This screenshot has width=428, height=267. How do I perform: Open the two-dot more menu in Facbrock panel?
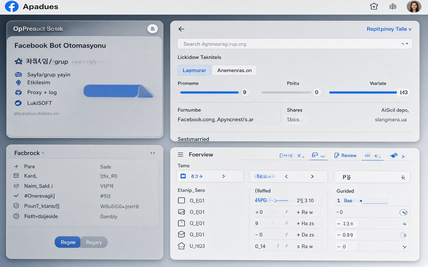click(153, 153)
